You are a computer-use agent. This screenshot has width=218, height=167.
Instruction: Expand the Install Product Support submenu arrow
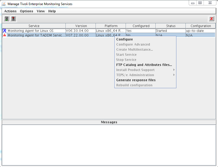point(174,70)
